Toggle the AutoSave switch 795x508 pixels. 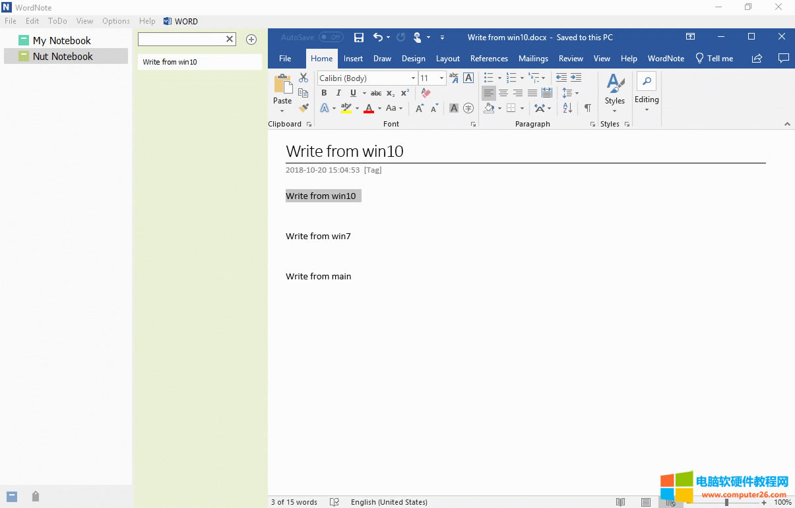click(x=331, y=38)
